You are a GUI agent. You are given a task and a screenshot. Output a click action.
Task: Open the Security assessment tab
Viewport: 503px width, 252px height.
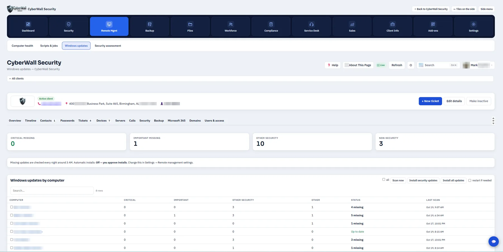pyautogui.click(x=108, y=46)
